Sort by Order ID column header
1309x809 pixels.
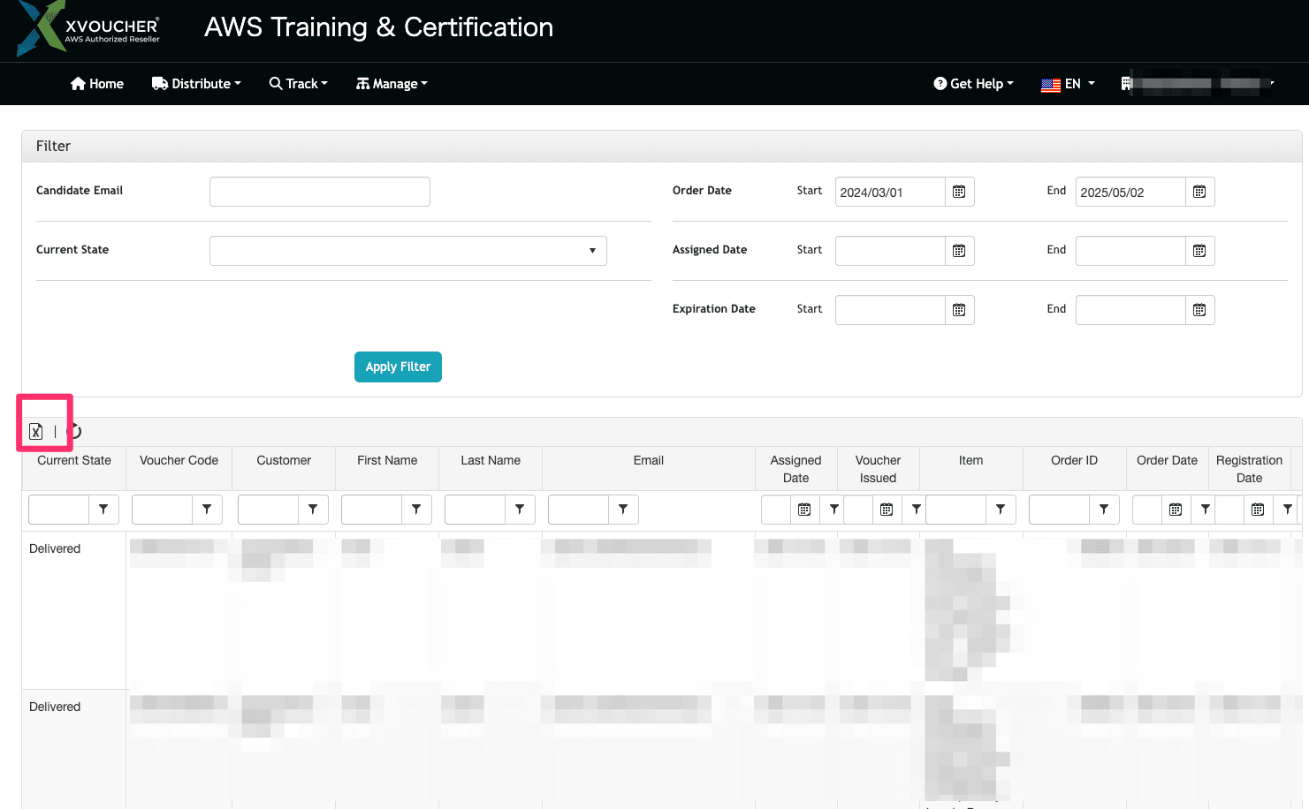(1074, 460)
